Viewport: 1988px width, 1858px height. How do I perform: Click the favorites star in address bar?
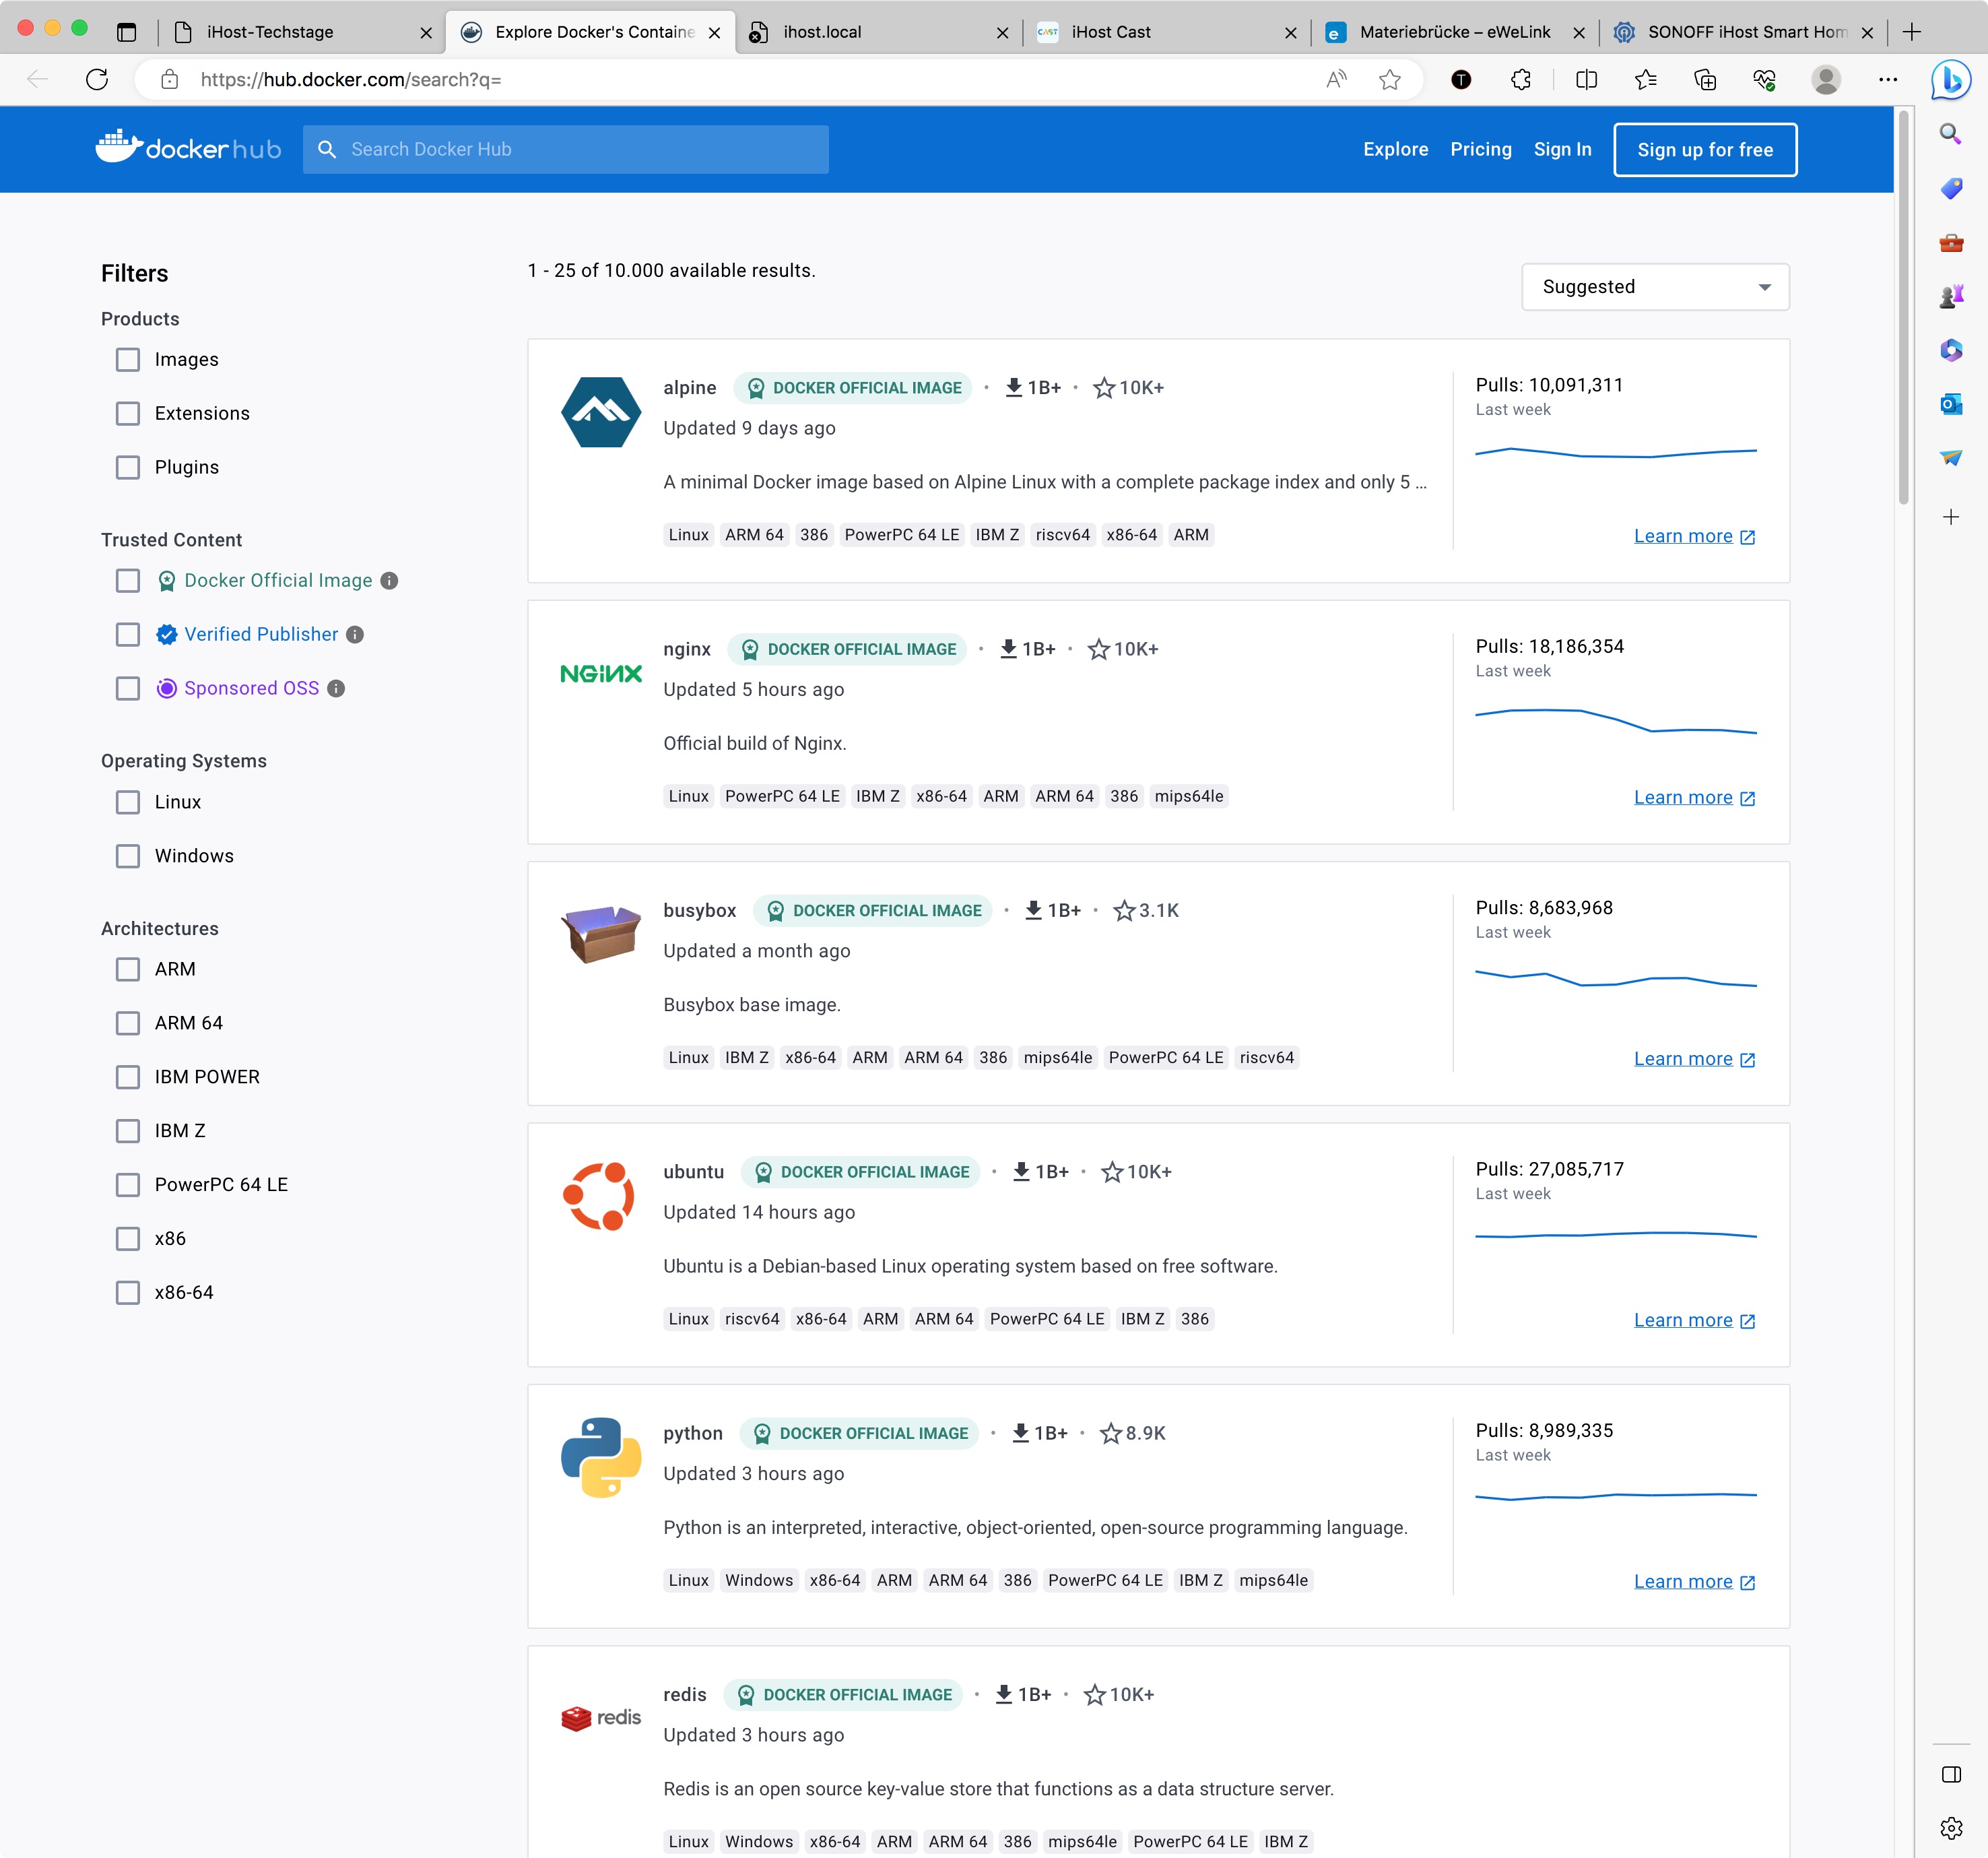[1390, 80]
